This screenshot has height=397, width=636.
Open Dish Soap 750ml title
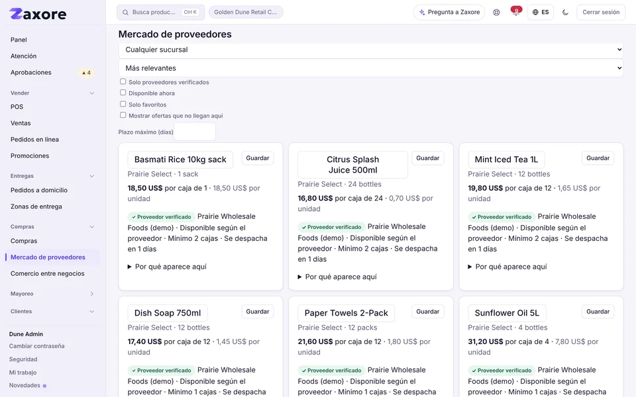coord(168,313)
